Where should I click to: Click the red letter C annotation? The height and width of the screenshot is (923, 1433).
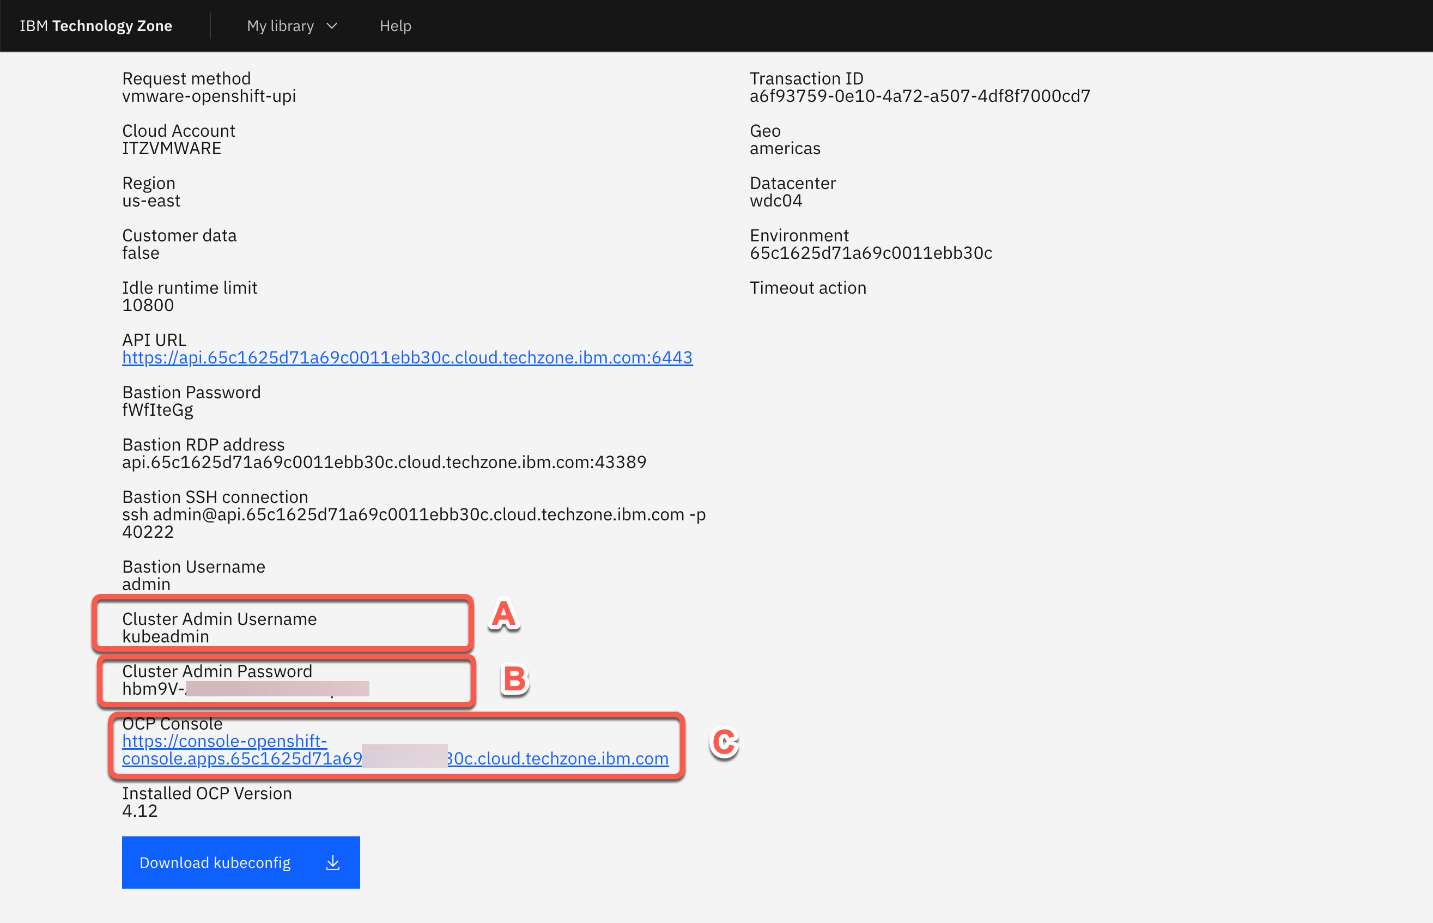click(724, 743)
